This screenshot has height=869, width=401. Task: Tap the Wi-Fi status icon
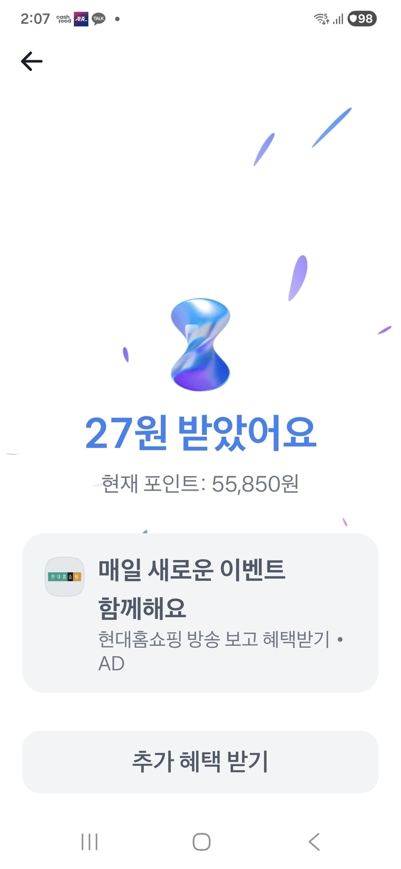tap(321, 19)
